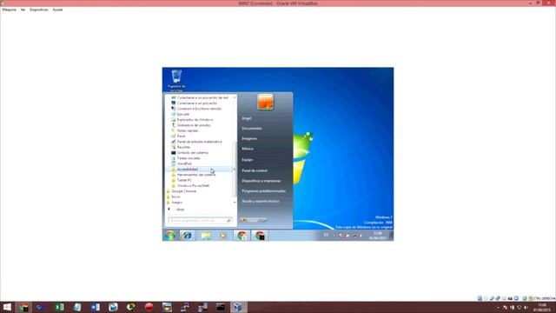Screen dimensions: 556x313
Task: Click the search magnifier icon in Start menu
Action: [229, 220]
